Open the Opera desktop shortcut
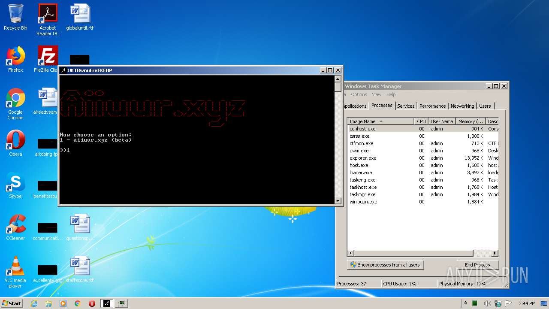549x309 pixels. click(x=15, y=143)
